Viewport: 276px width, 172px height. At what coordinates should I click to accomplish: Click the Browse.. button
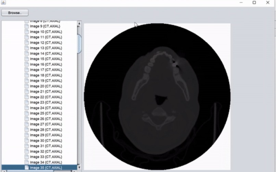point(15,13)
